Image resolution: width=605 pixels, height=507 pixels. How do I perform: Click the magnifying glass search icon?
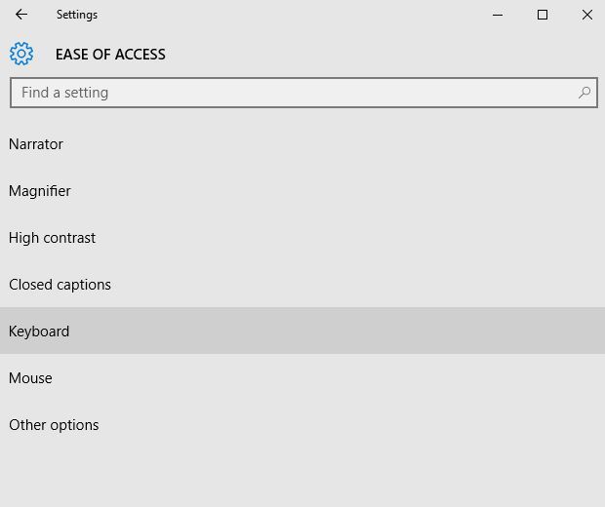pyautogui.click(x=585, y=93)
